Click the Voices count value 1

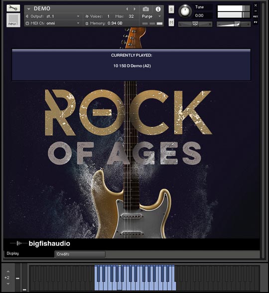(x=109, y=16)
